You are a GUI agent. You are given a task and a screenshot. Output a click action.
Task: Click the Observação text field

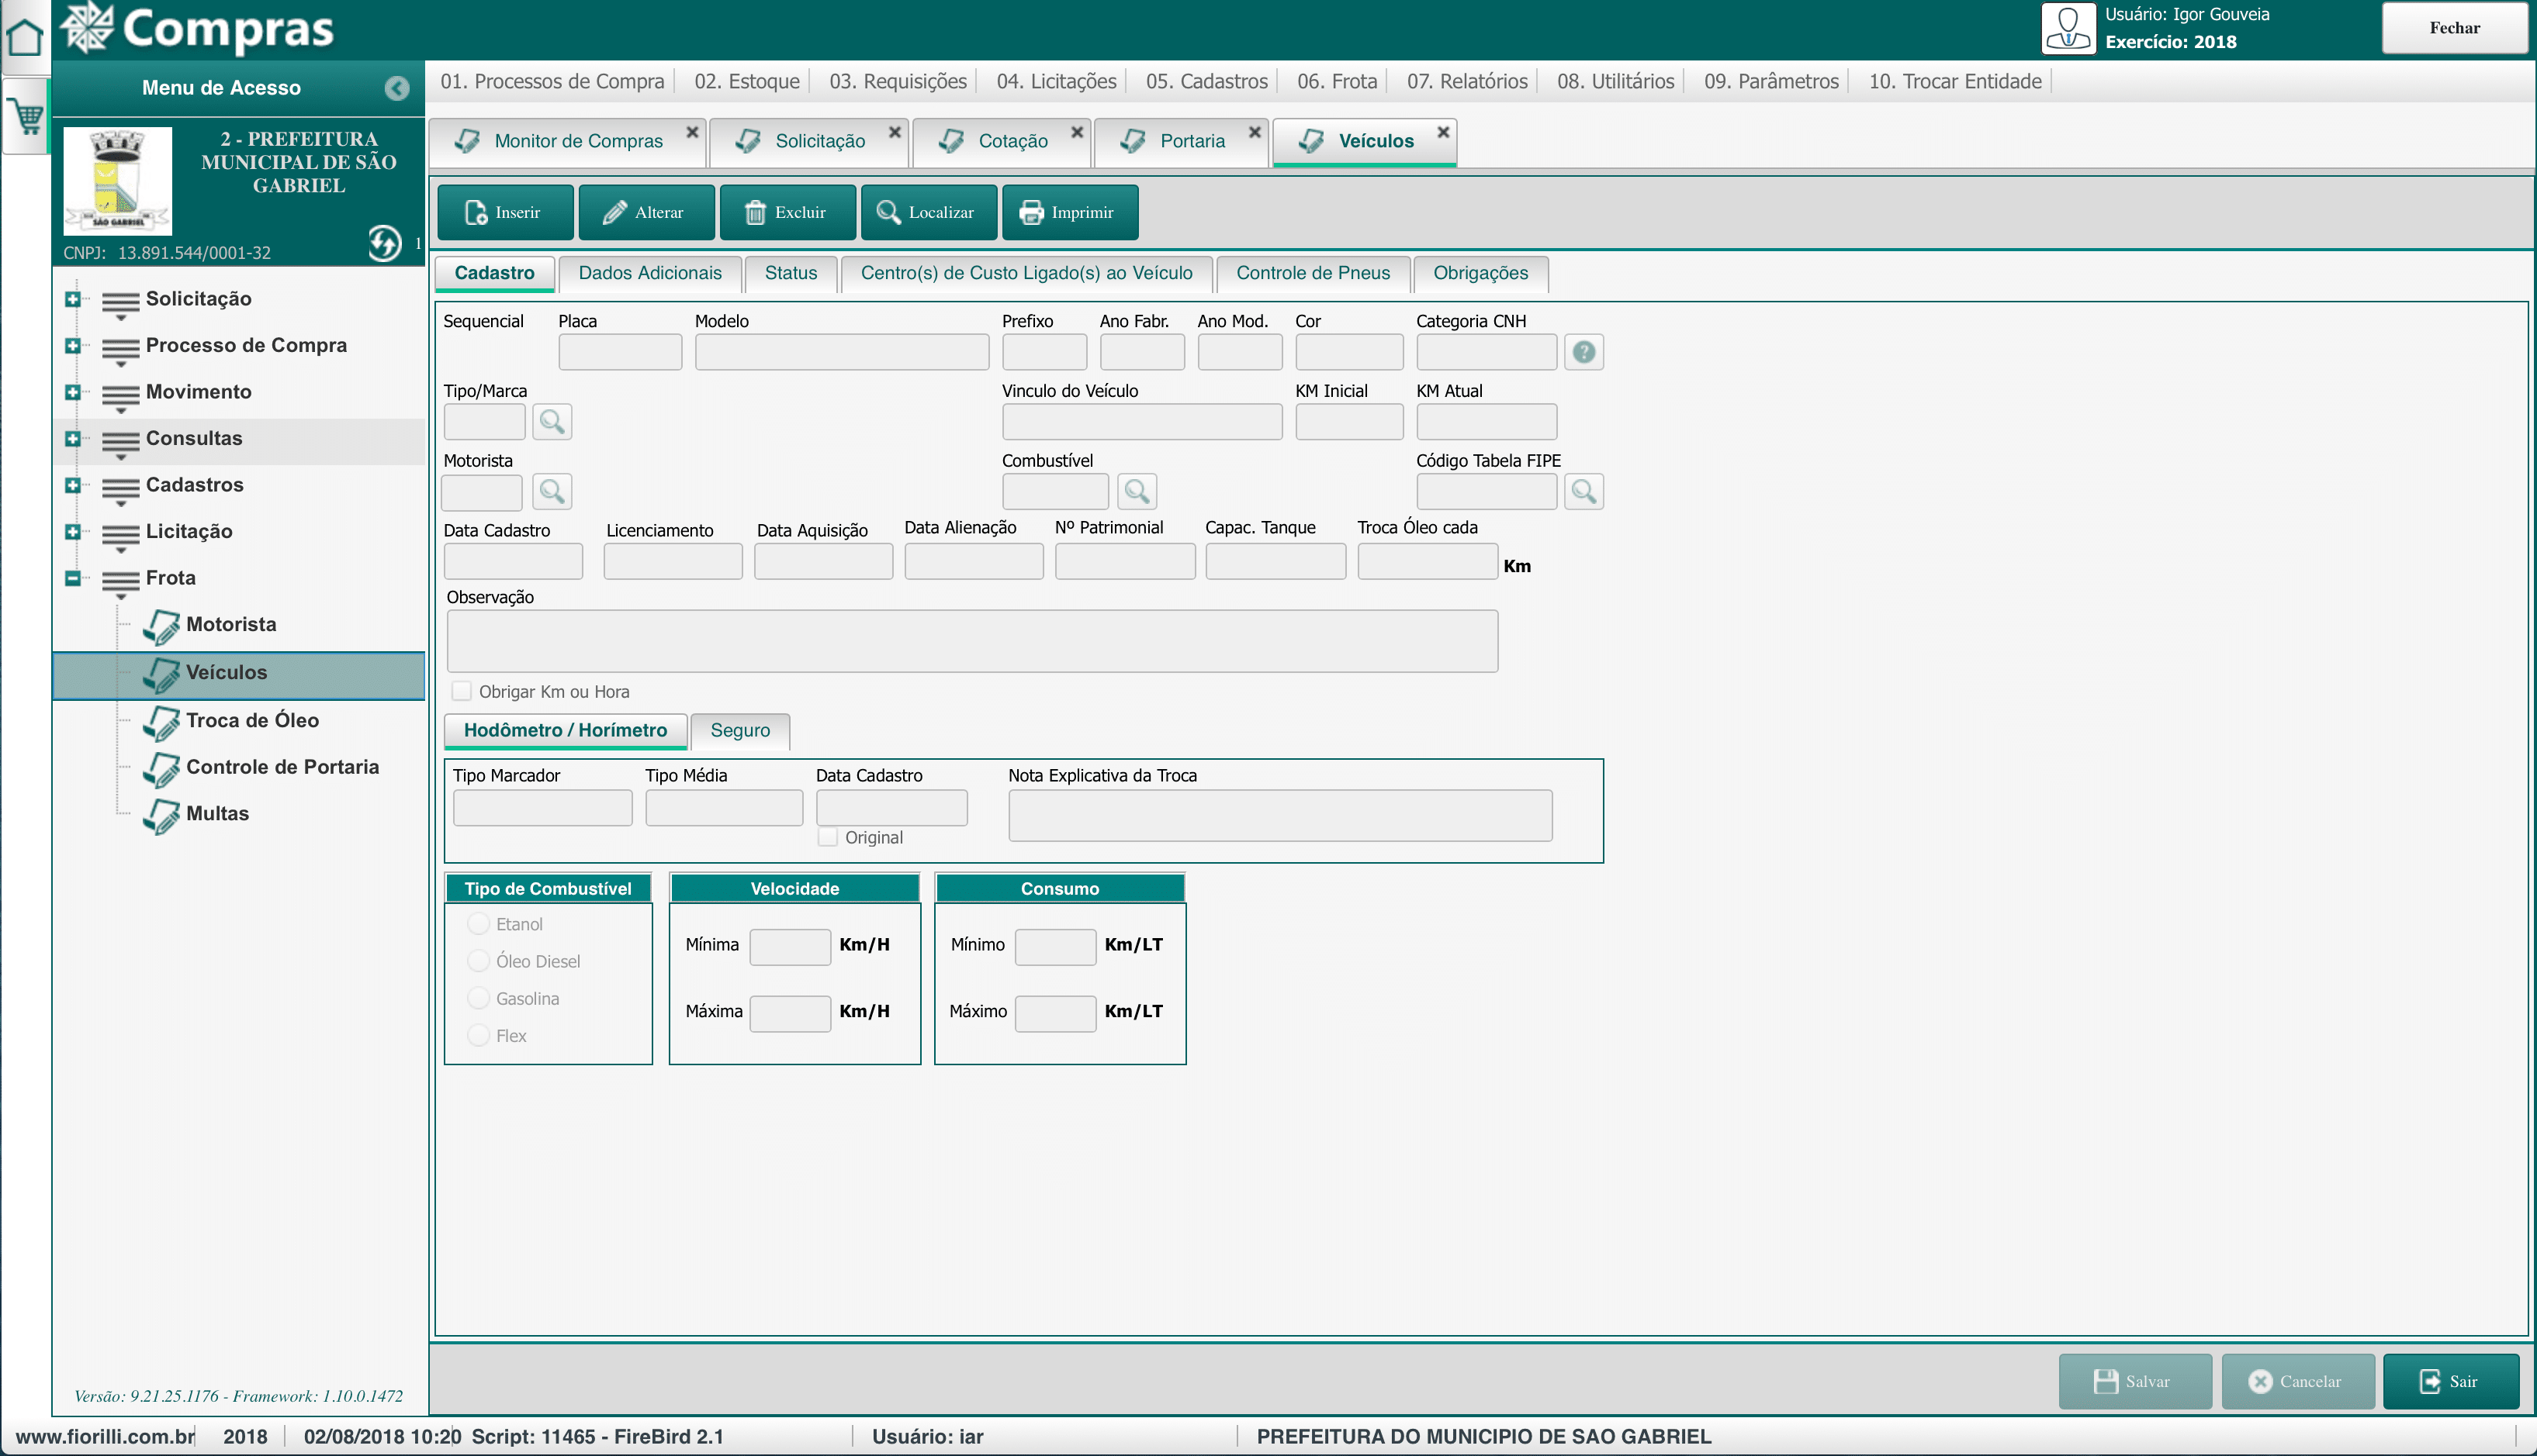(x=971, y=641)
